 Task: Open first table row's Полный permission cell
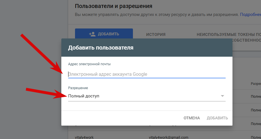[x=256, y=97]
